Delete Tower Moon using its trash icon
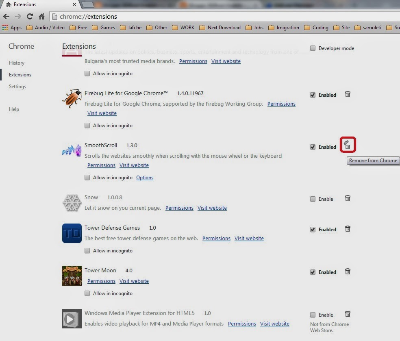 348,271
